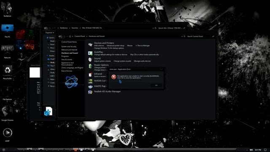270x152 pixels.
Task: Click Control Panel address bar refresh icon
Action: pyautogui.click(x=184, y=36)
